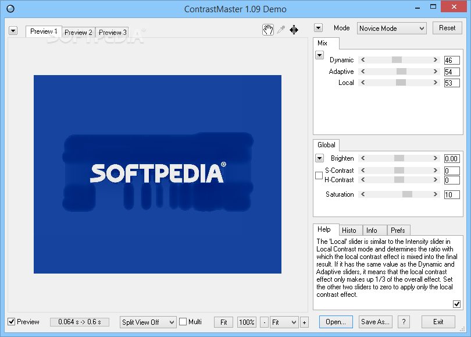Increase Saturation with right arrow

point(436,194)
